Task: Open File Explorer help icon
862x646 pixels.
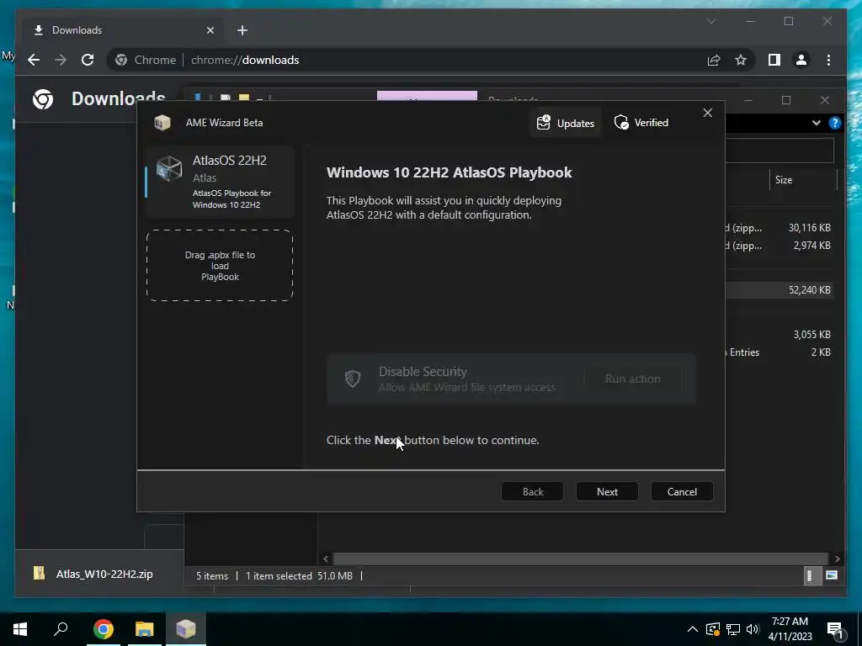Action: pos(834,123)
